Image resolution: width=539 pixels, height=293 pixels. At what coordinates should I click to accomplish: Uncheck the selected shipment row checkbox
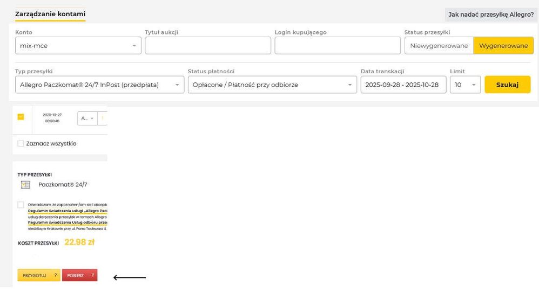(21, 117)
